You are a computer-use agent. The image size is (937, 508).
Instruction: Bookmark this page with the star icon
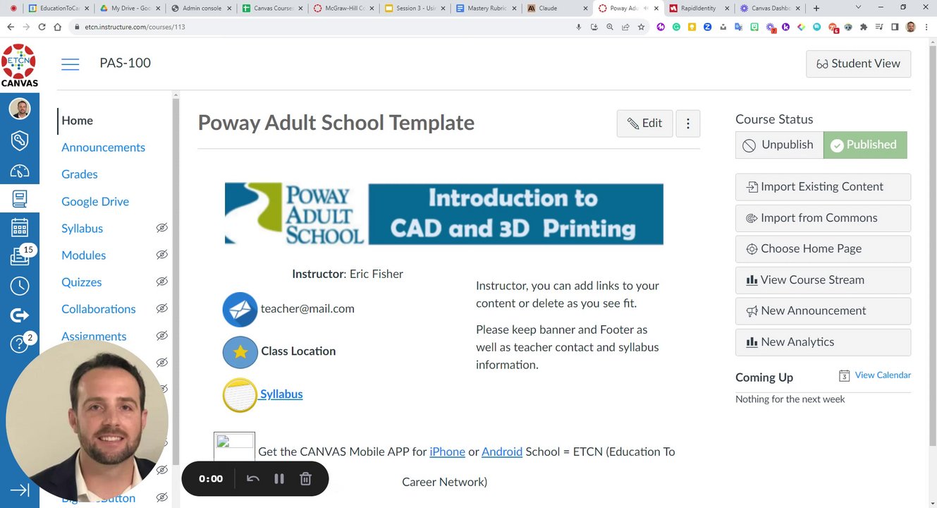[641, 27]
